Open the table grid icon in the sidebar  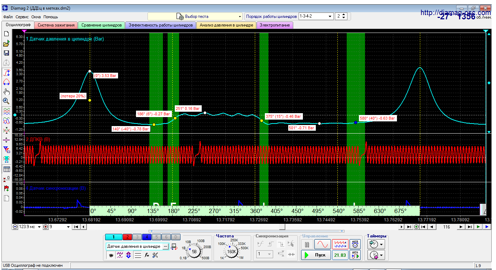(x=6, y=169)
